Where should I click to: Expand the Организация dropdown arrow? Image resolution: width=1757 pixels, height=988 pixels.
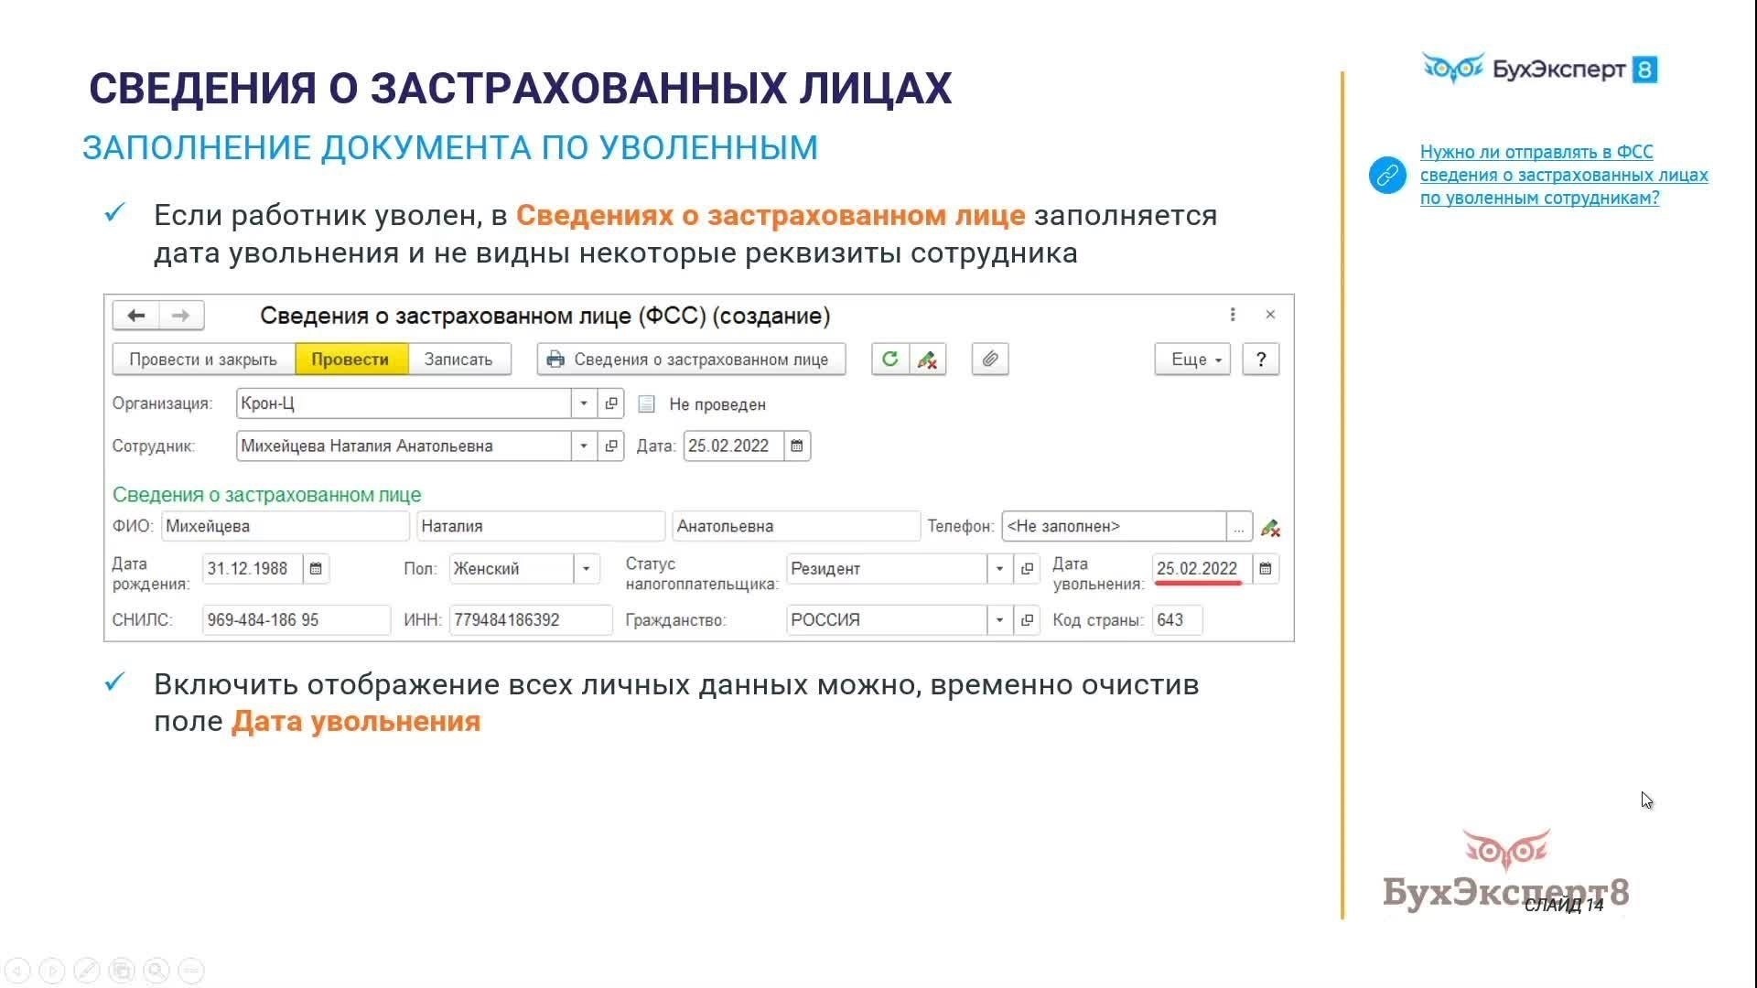click(x=584, y=403)
